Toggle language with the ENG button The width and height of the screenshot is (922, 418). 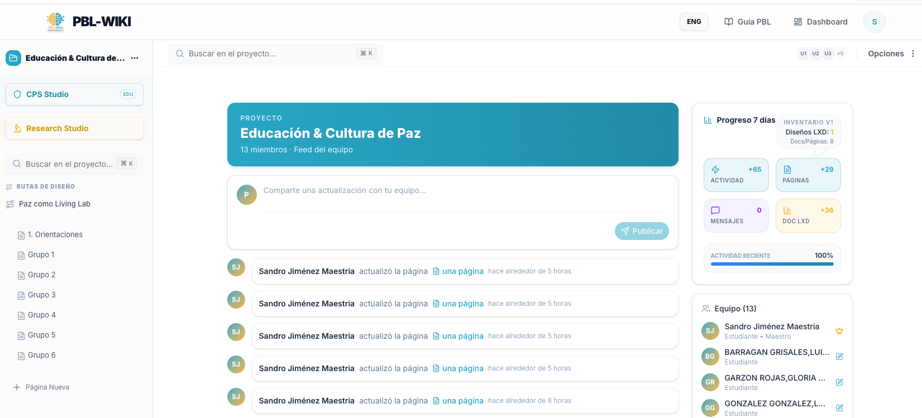[694, 22]
